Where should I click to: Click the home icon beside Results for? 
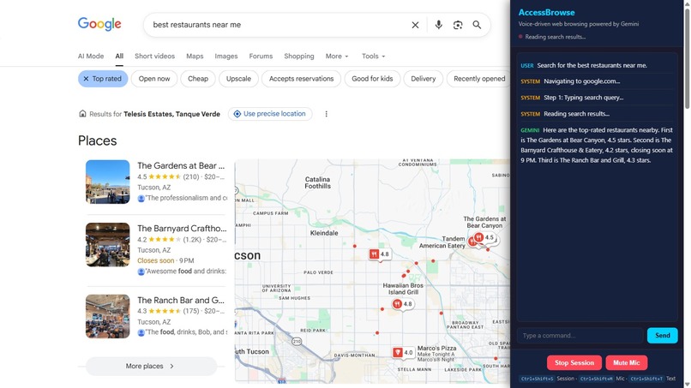tap(82, 114)
